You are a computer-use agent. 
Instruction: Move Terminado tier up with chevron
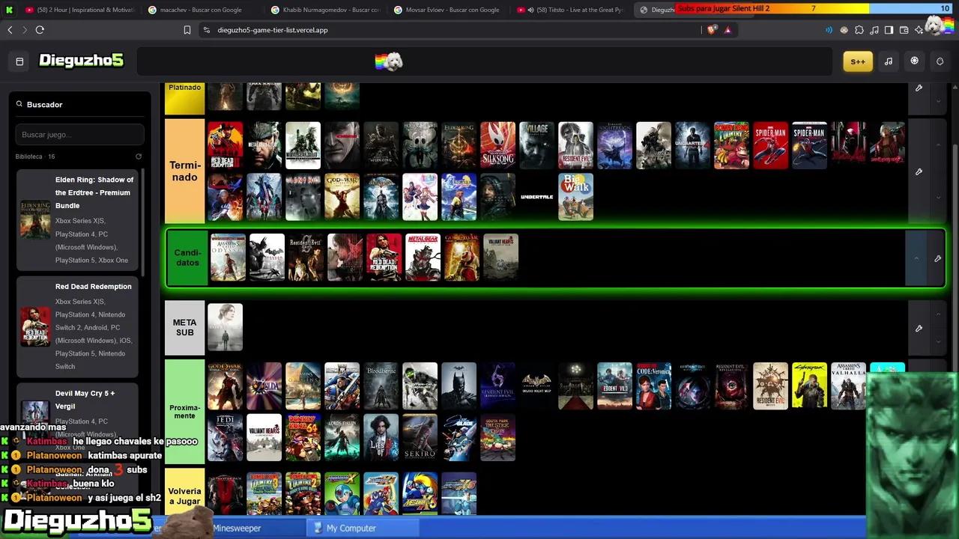[939, 144]
